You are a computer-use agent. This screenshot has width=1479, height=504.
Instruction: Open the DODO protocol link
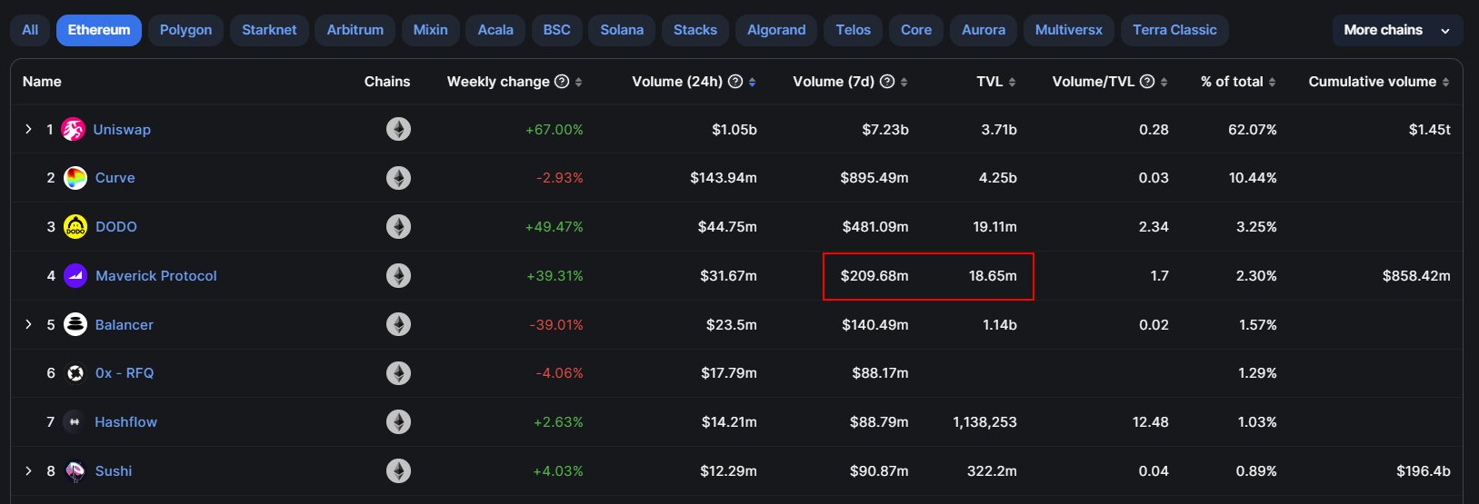coord(116,227)
